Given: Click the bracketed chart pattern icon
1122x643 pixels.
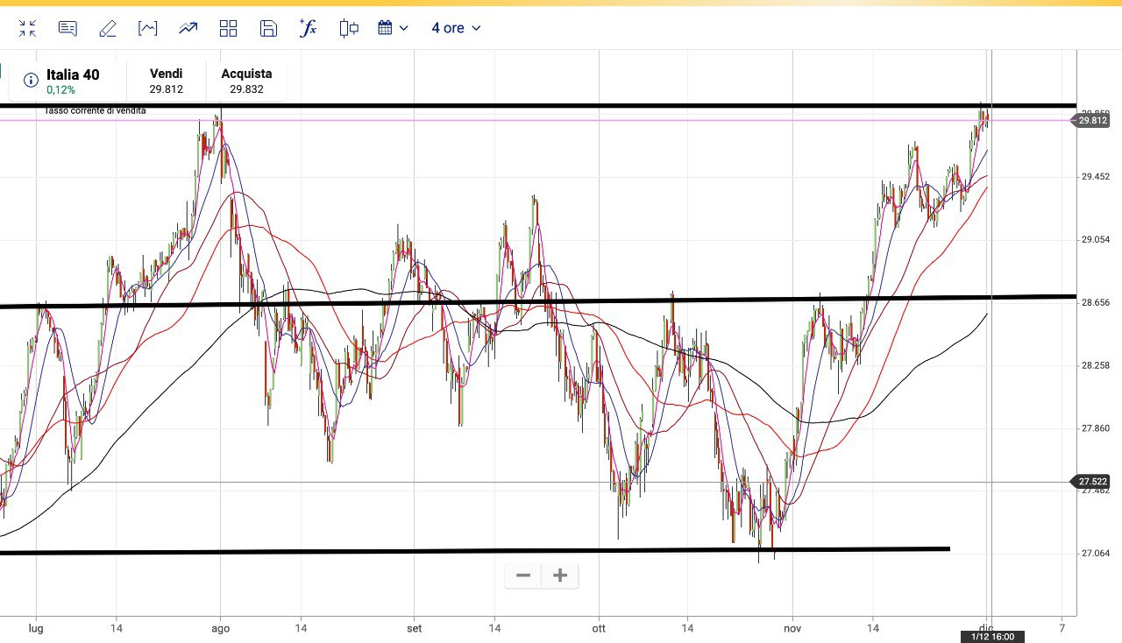Looking at the screenshot, I should point(147,28).
